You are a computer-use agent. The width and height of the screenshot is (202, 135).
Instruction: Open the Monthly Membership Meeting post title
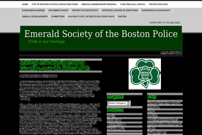pos(55,65)
